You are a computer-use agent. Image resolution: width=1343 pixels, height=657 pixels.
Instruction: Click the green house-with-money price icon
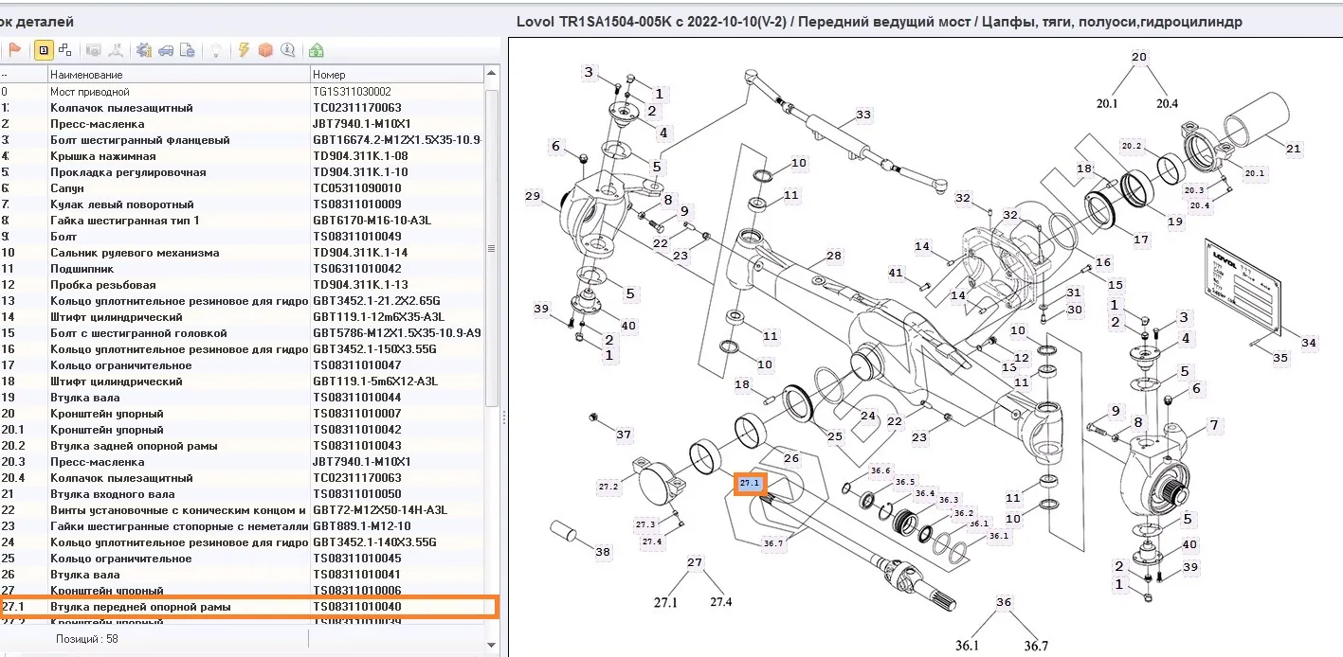317,50
